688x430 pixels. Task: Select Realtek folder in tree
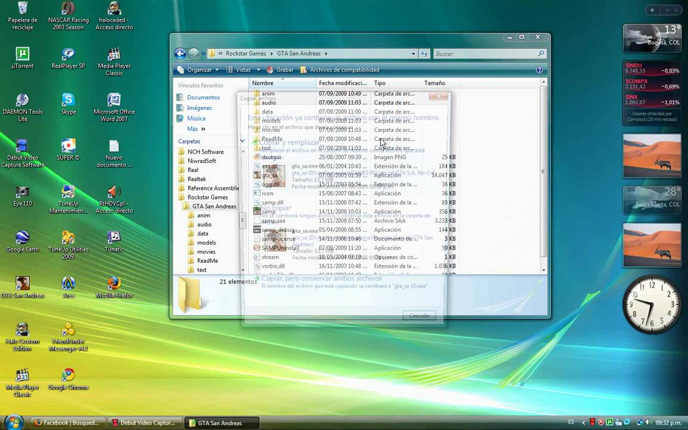[196, 179]
